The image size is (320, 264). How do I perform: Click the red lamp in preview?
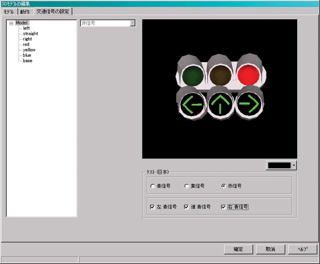point(248,75)
